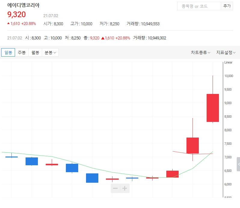240x208 pixels.
Task: Click the 저가: 8,250 low price text
Action: 109,24
